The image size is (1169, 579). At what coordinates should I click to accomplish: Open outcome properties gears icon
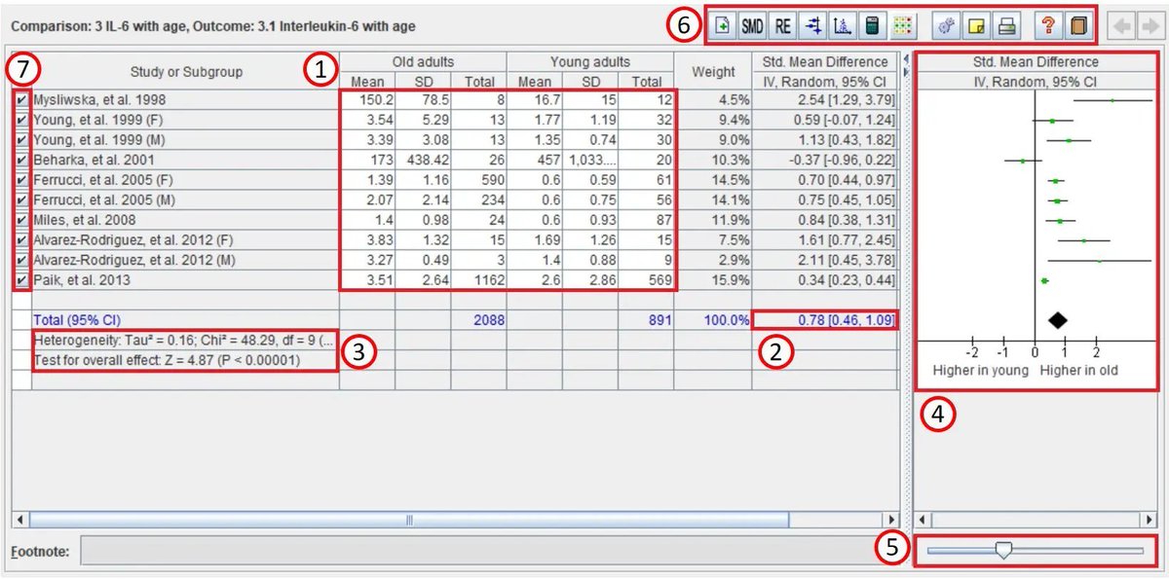[945, 26]
